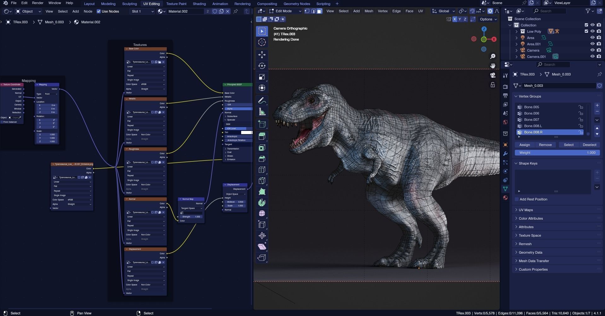Viewport: 605px width, 316px height.
Task: Click the Deselect button
Action: [589, 145]
